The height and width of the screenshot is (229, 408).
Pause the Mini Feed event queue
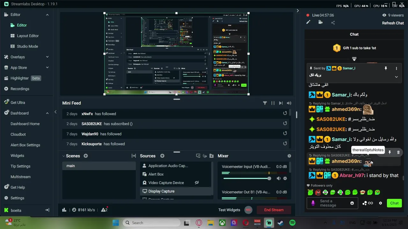pyautogui.click(x=273, y=103)
